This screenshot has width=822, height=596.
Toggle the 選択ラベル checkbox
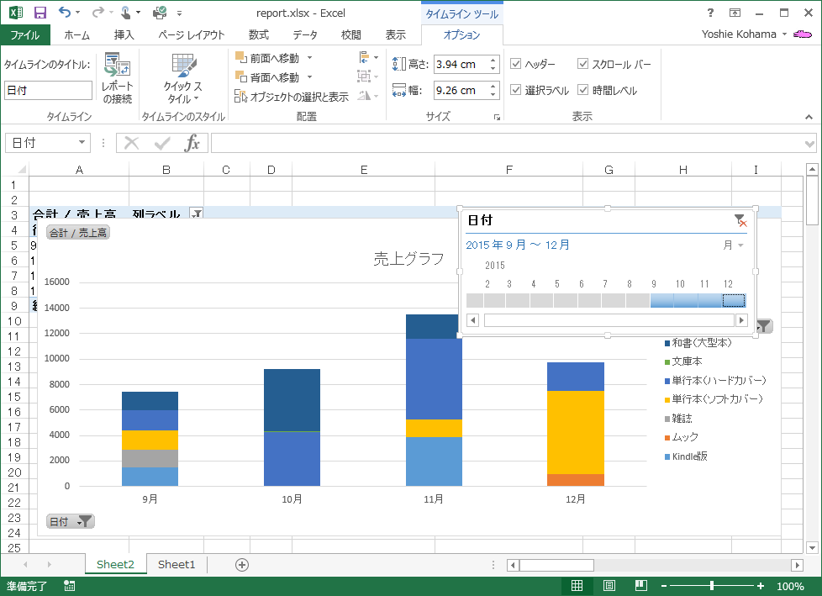point(516,90)
